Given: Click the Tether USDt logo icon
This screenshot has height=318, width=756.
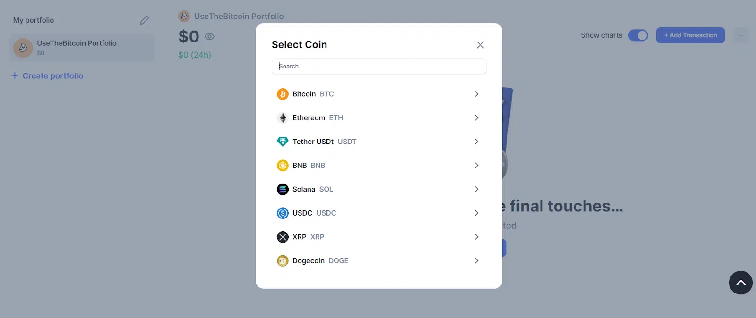Looking at the screenshot, I should point(283,142).
